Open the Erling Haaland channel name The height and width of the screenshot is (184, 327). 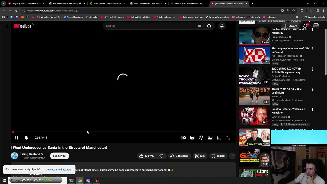(30, 154)
